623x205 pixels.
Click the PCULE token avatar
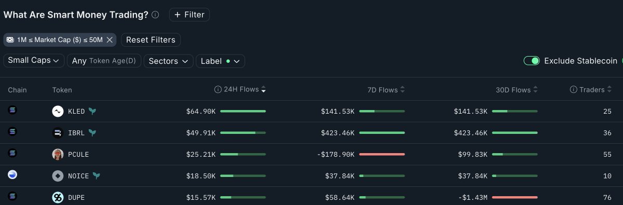click(x=58, y=154)
